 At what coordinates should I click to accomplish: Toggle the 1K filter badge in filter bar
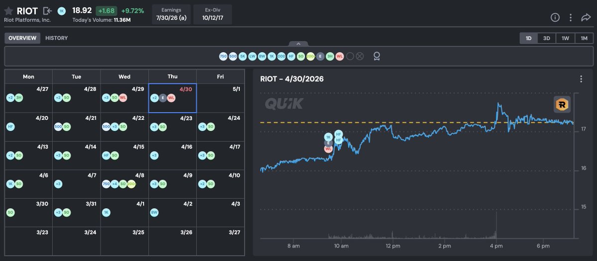pos(272,56)
